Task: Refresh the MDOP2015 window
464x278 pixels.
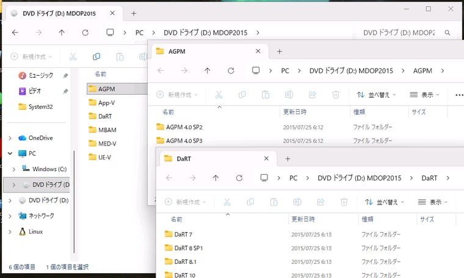Action: pyautogui.click(x=85, y=32)
